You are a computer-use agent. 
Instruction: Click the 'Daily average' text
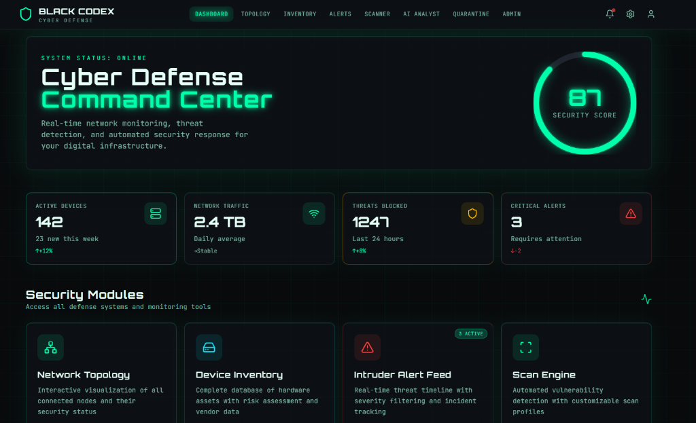point(220,239)
